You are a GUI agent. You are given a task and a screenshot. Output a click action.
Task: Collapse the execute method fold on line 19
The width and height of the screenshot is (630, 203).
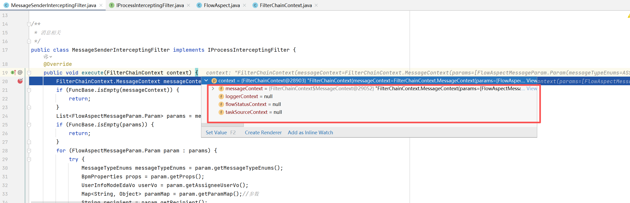29,73
